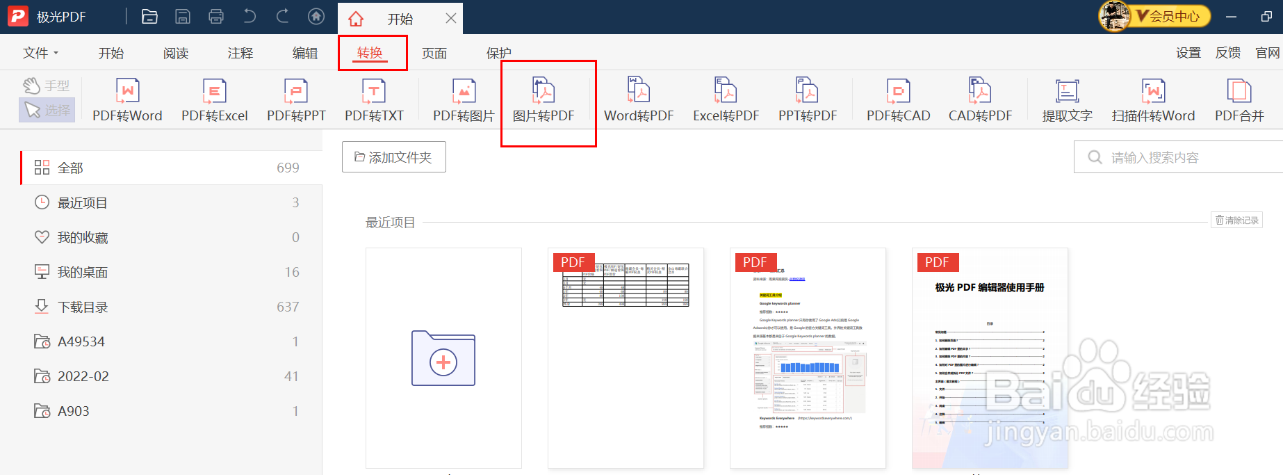Screen dimensions: 1283x475
Task: Open the 文件 dropdown menu
Action: 40,53
